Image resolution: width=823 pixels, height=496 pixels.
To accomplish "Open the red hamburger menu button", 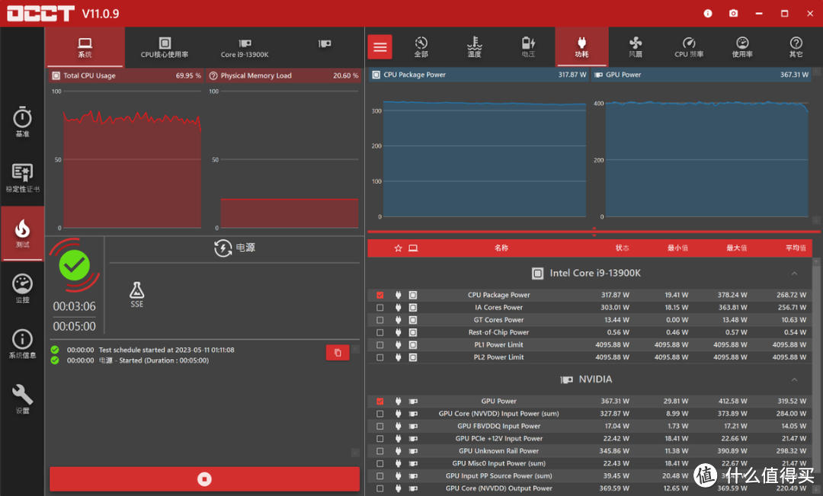I will tap(380, 47).
